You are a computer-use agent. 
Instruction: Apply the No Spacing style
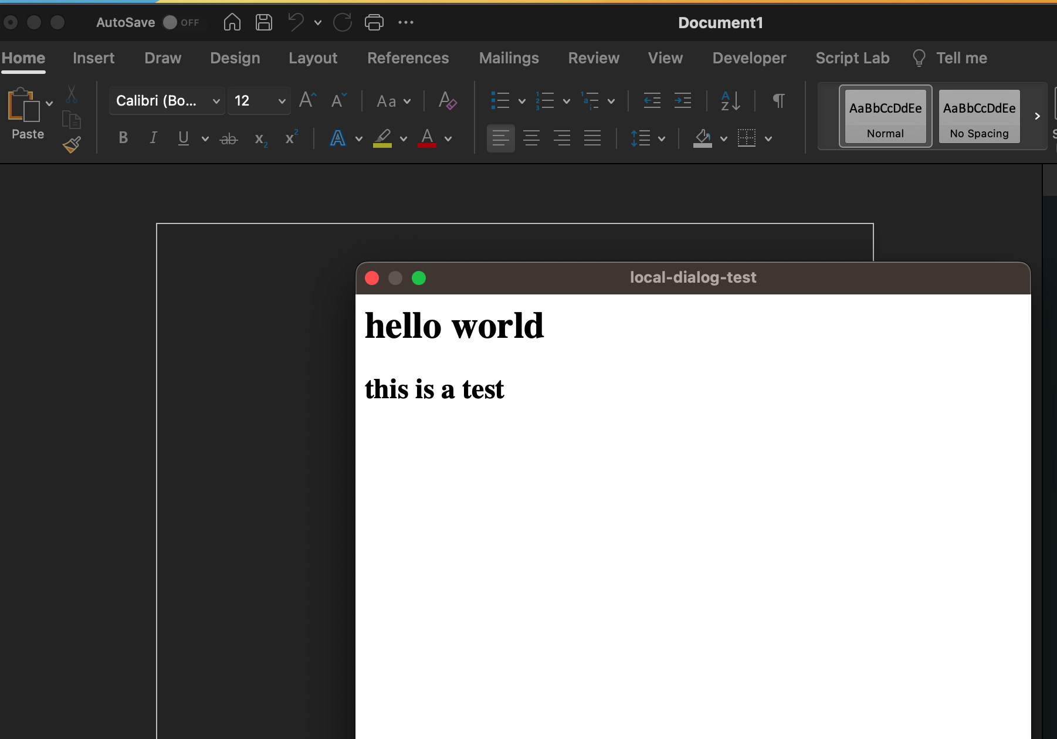coord(979,116)
